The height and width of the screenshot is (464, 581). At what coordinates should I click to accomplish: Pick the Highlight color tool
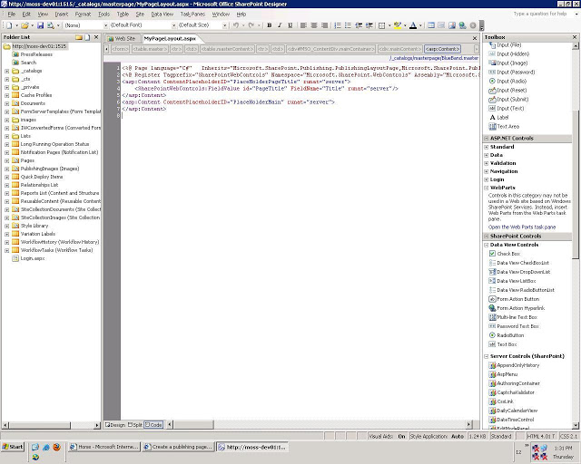tap(398, 25)
